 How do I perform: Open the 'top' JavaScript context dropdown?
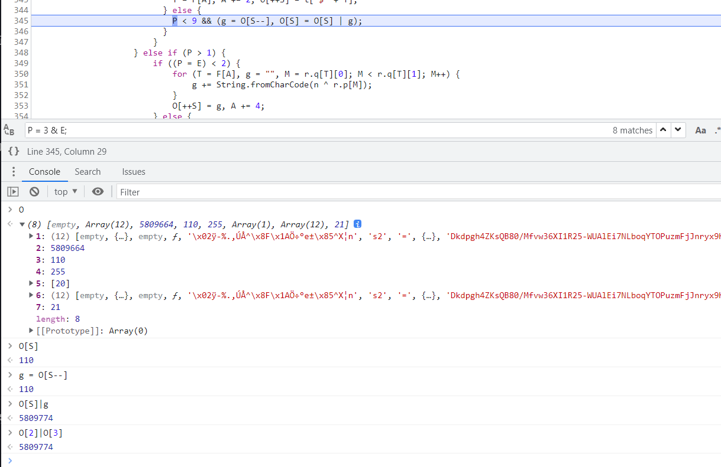66,192
